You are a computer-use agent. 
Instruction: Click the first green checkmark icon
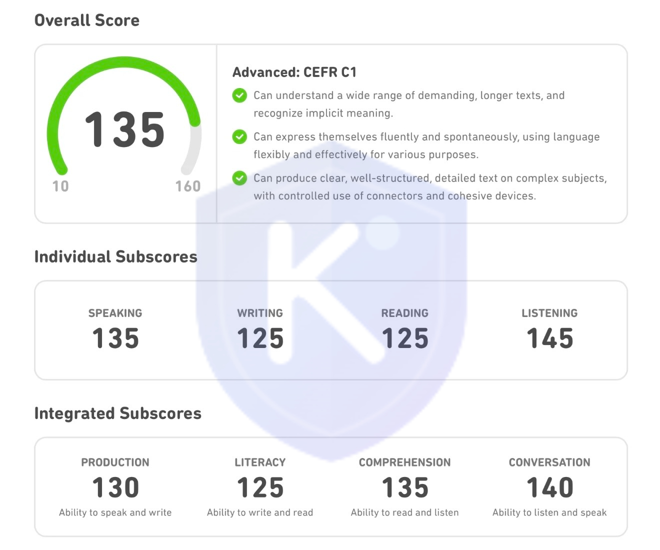click(239, 95)
